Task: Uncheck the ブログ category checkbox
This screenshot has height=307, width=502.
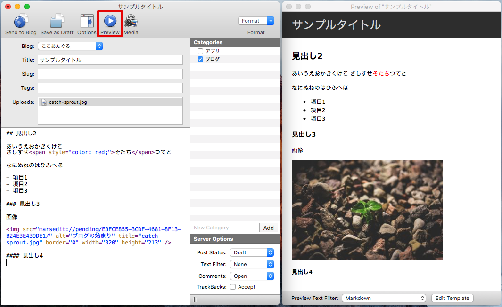Action: [200, 60]
